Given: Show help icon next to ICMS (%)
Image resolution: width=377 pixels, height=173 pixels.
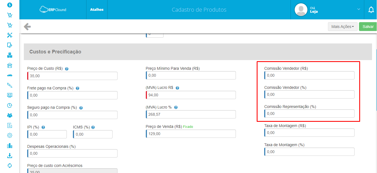Looking at the screenshot, I should pyautogui.click(x=93, y=127).
